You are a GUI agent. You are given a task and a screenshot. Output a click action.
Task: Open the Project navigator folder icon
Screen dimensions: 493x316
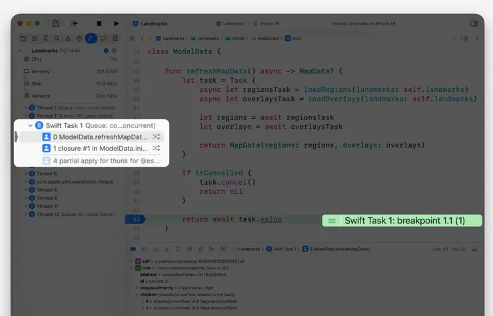click(23, 39)
